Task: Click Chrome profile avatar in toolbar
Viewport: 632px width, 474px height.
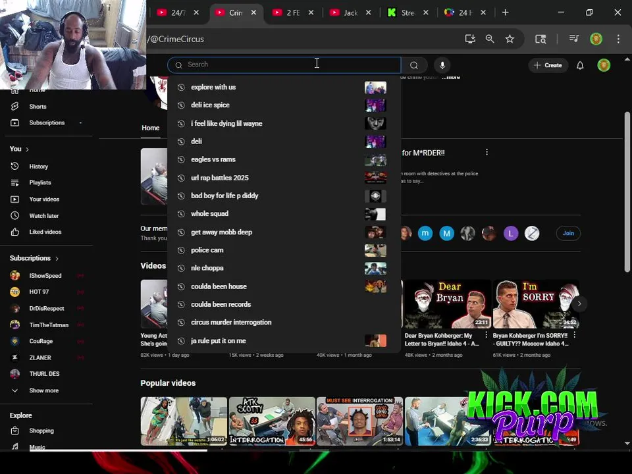Action: (x=596, y=39)
